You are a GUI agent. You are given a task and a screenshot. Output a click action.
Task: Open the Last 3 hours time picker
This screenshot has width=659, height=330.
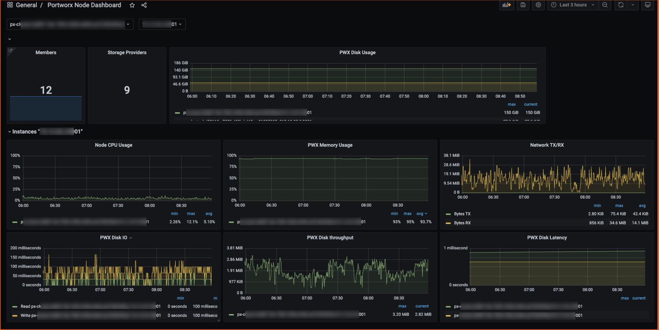[x=573, y=5]
